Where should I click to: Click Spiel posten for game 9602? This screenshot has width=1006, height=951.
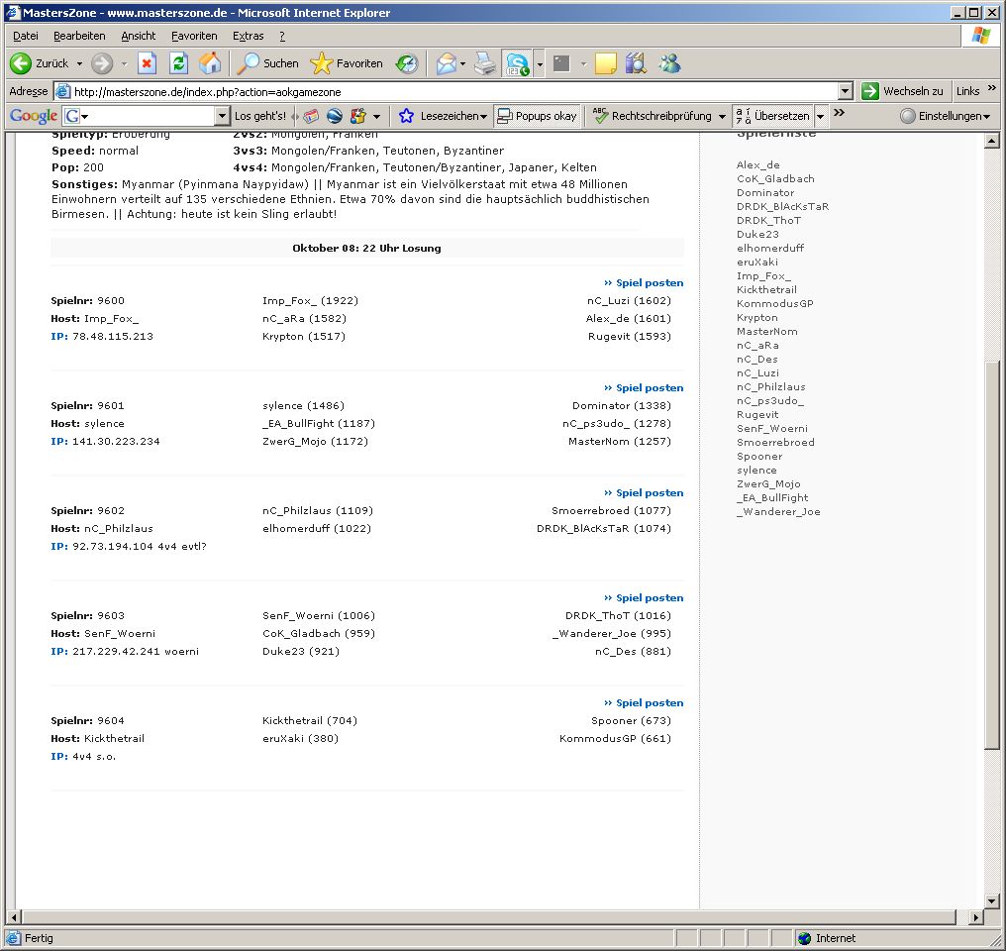(644, 492)
